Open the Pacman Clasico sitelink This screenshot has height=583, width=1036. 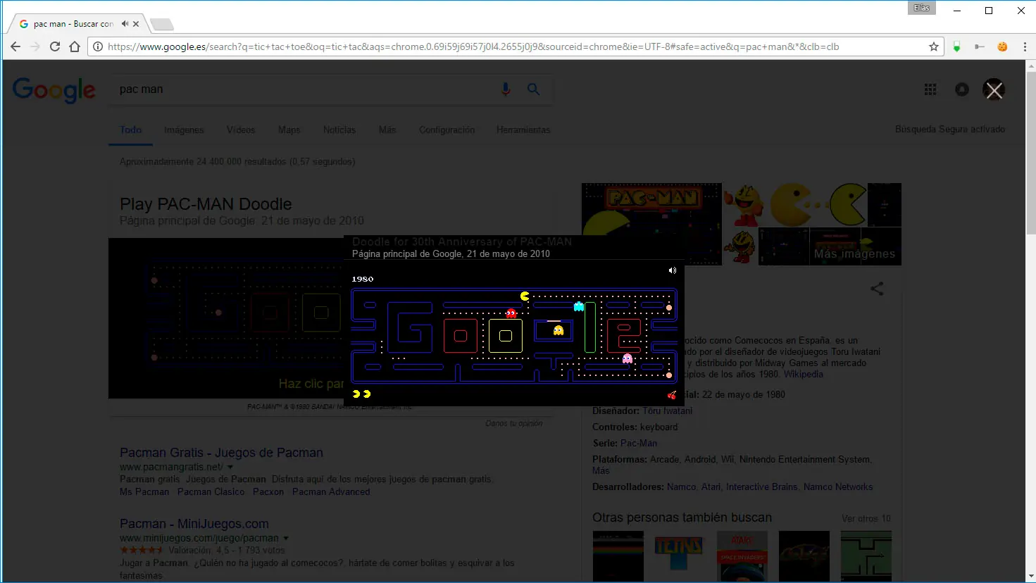click(x=211, y=491)
